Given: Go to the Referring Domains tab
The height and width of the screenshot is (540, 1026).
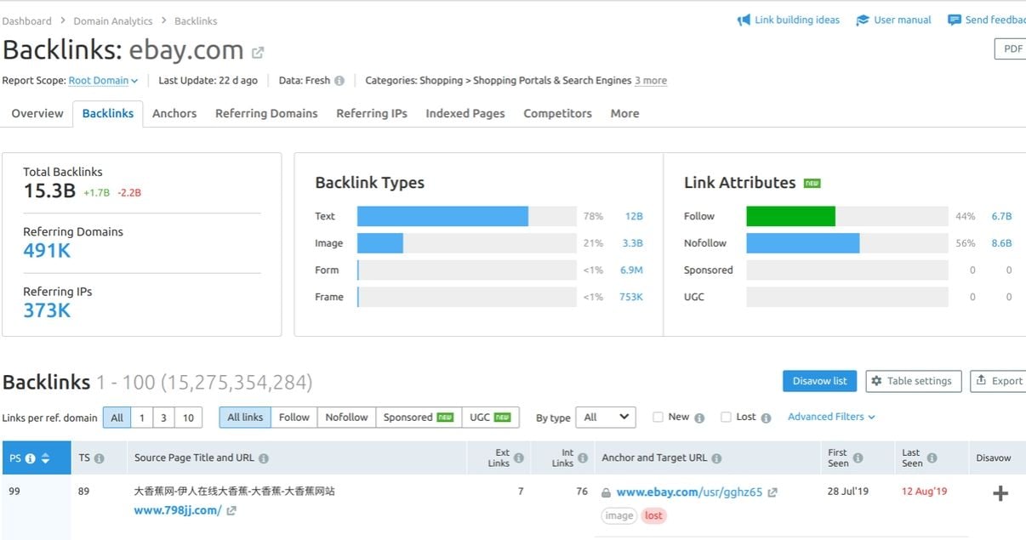Looking at the screenshot, I should [266, 113].
